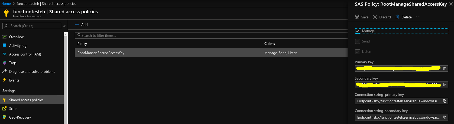Focus the Search (Ctrl+/) sidebar field

(32, 26)
